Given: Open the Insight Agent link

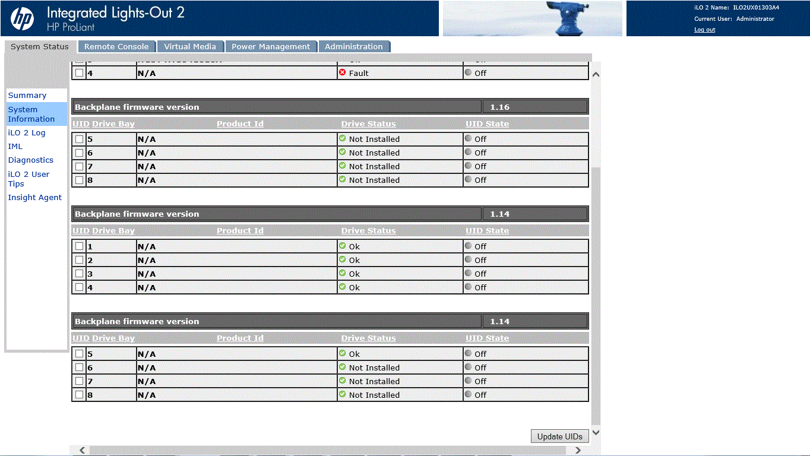Looking at the screenshot, I should click(35, 197).
